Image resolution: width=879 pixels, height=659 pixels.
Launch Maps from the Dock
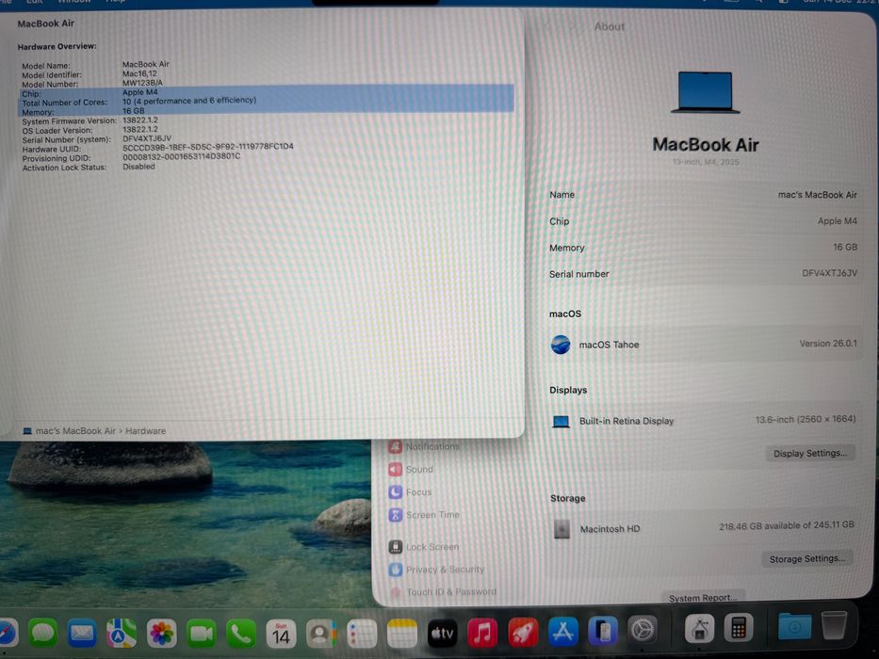point(122,634)
